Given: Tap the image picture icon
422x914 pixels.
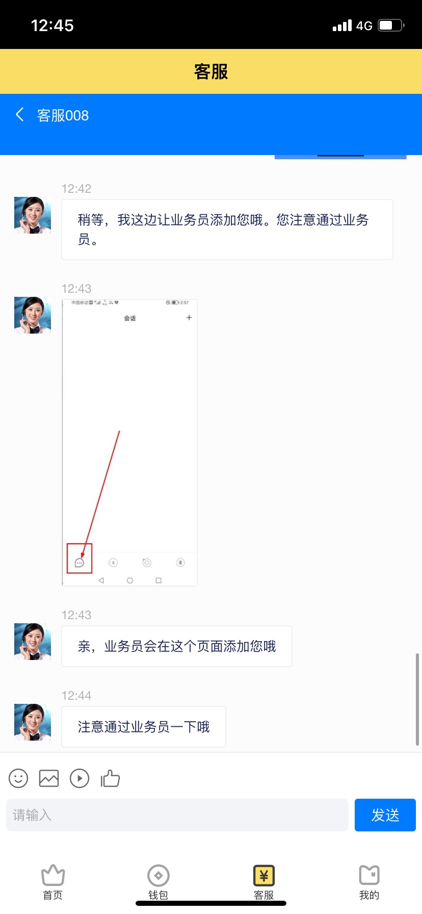Looking at the screenshot, I should [49, 778].
